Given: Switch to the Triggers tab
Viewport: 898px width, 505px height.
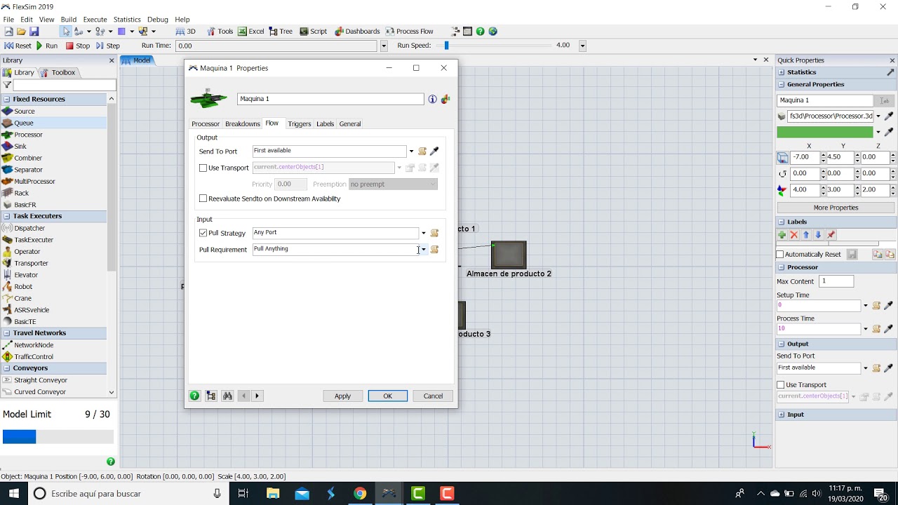Looking at the screenshot, I should tap(299, 123).
